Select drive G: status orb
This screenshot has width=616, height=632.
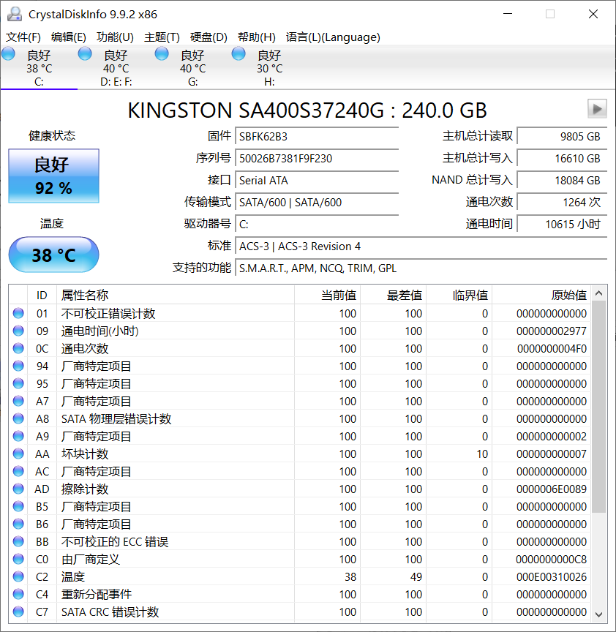pos(162,53)
